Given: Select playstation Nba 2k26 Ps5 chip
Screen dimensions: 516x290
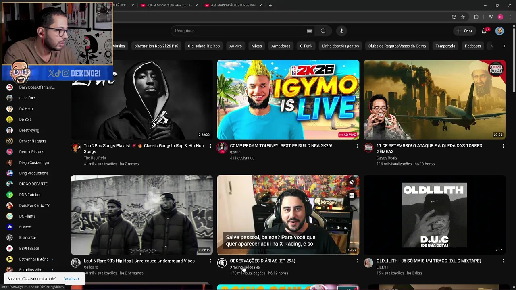Looking at the screenshot, I should click(156, 46).
